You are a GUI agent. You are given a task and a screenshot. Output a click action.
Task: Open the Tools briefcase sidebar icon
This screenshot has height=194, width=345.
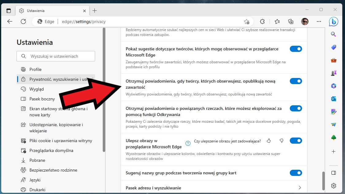coord(334,60)
